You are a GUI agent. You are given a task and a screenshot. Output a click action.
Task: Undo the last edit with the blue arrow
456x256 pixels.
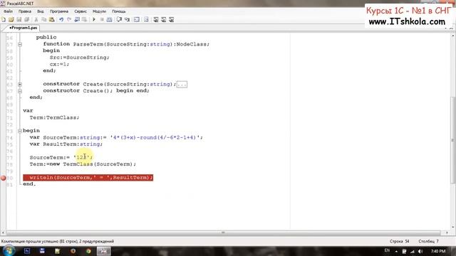pos(61,19)
